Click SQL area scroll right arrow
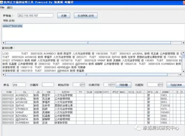 click(x=183, y=43)
